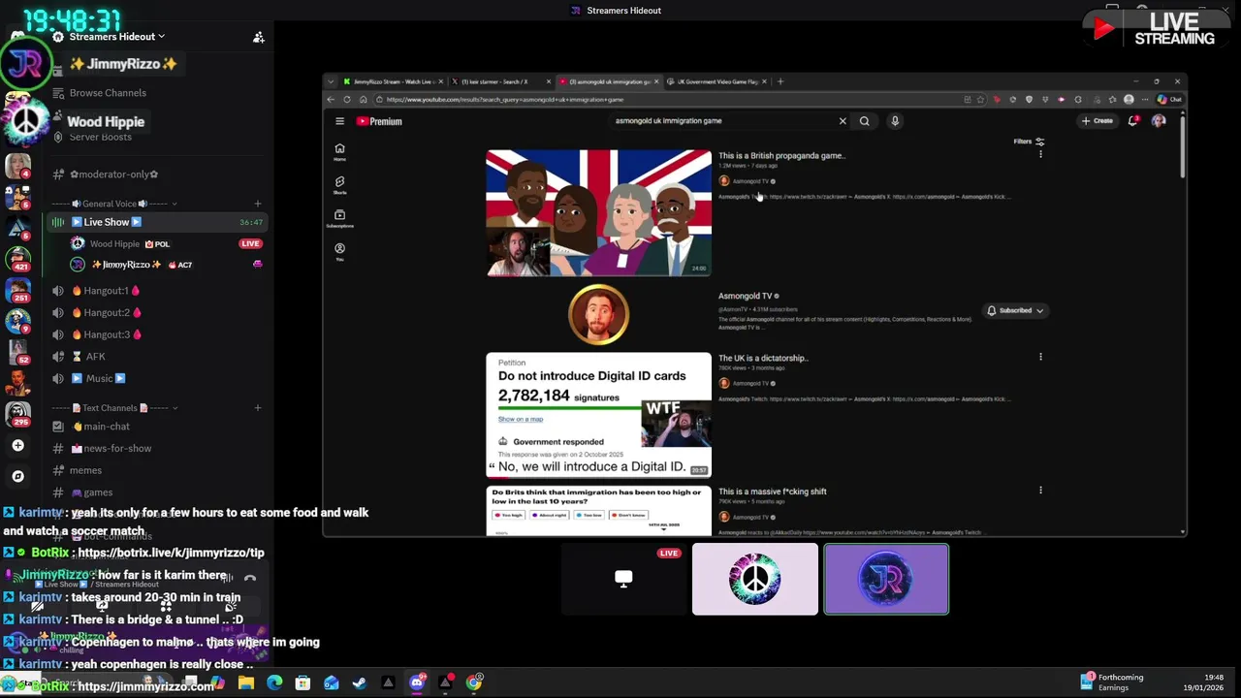This screenshot has width=1241, height=698.
Task: Click the YouTube Create button
Action: click(x=1098, y=121)
